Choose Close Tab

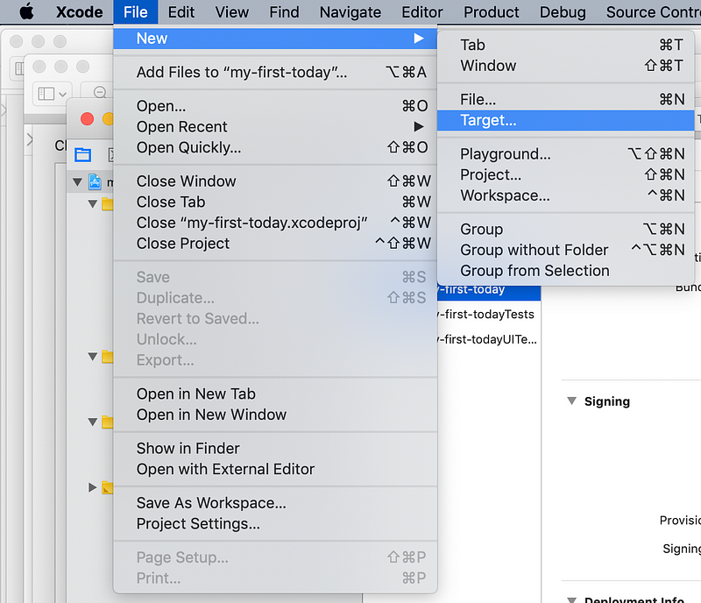pyautogui.click(x=275, y=202)
